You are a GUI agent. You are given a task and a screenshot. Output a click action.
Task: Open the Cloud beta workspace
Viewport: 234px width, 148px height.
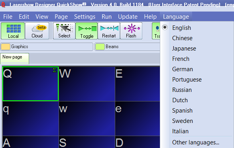point(37,31)
